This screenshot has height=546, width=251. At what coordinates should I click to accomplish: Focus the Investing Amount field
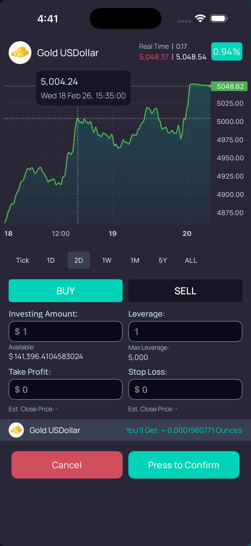coord(66,331)
